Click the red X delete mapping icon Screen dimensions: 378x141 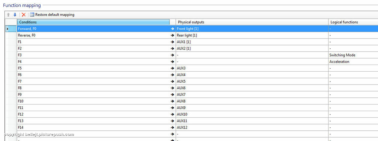[x=24, y=15]
